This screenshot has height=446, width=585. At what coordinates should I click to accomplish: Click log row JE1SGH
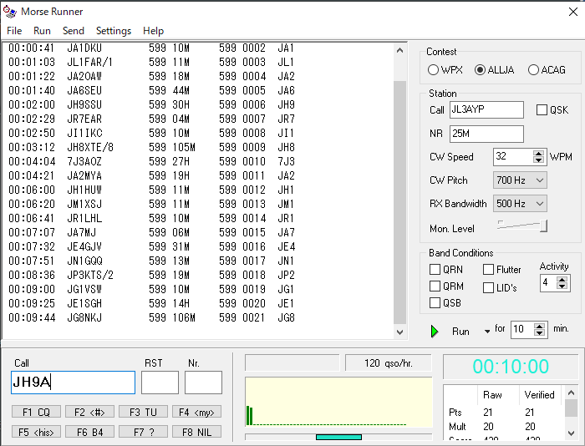pos(198,303)
